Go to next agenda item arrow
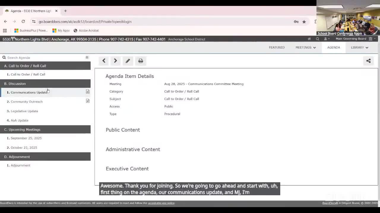This screenshot has width=380, height=213. point(115,61)
